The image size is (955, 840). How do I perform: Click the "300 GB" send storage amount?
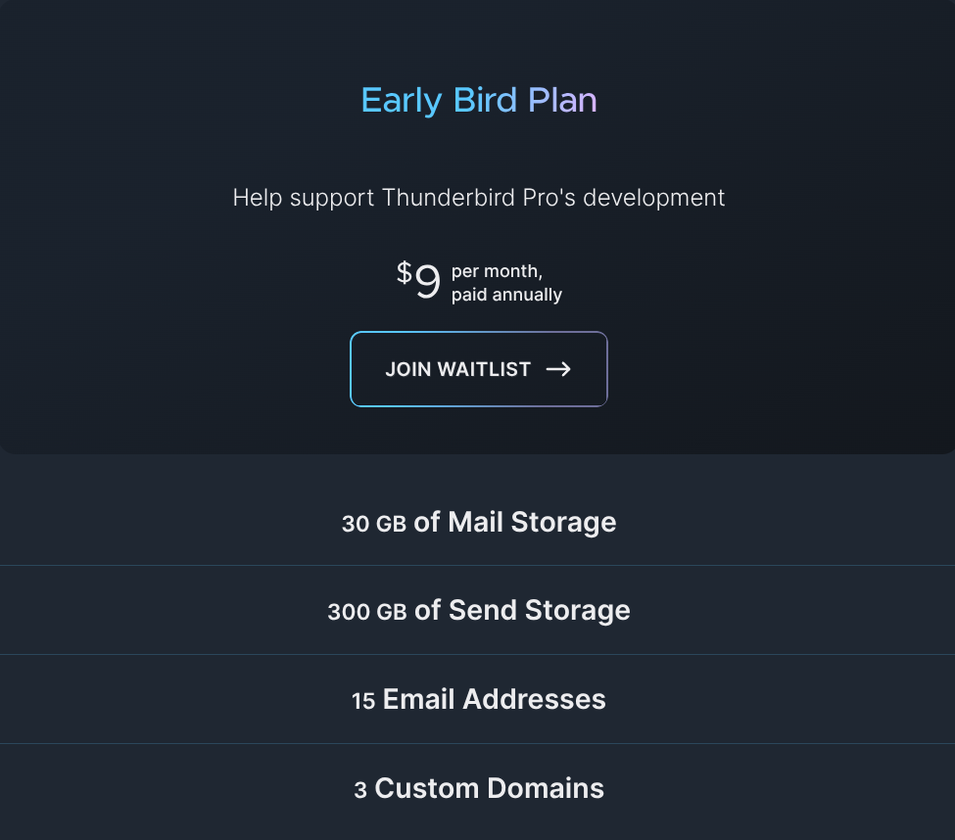[x=366, y=613]
